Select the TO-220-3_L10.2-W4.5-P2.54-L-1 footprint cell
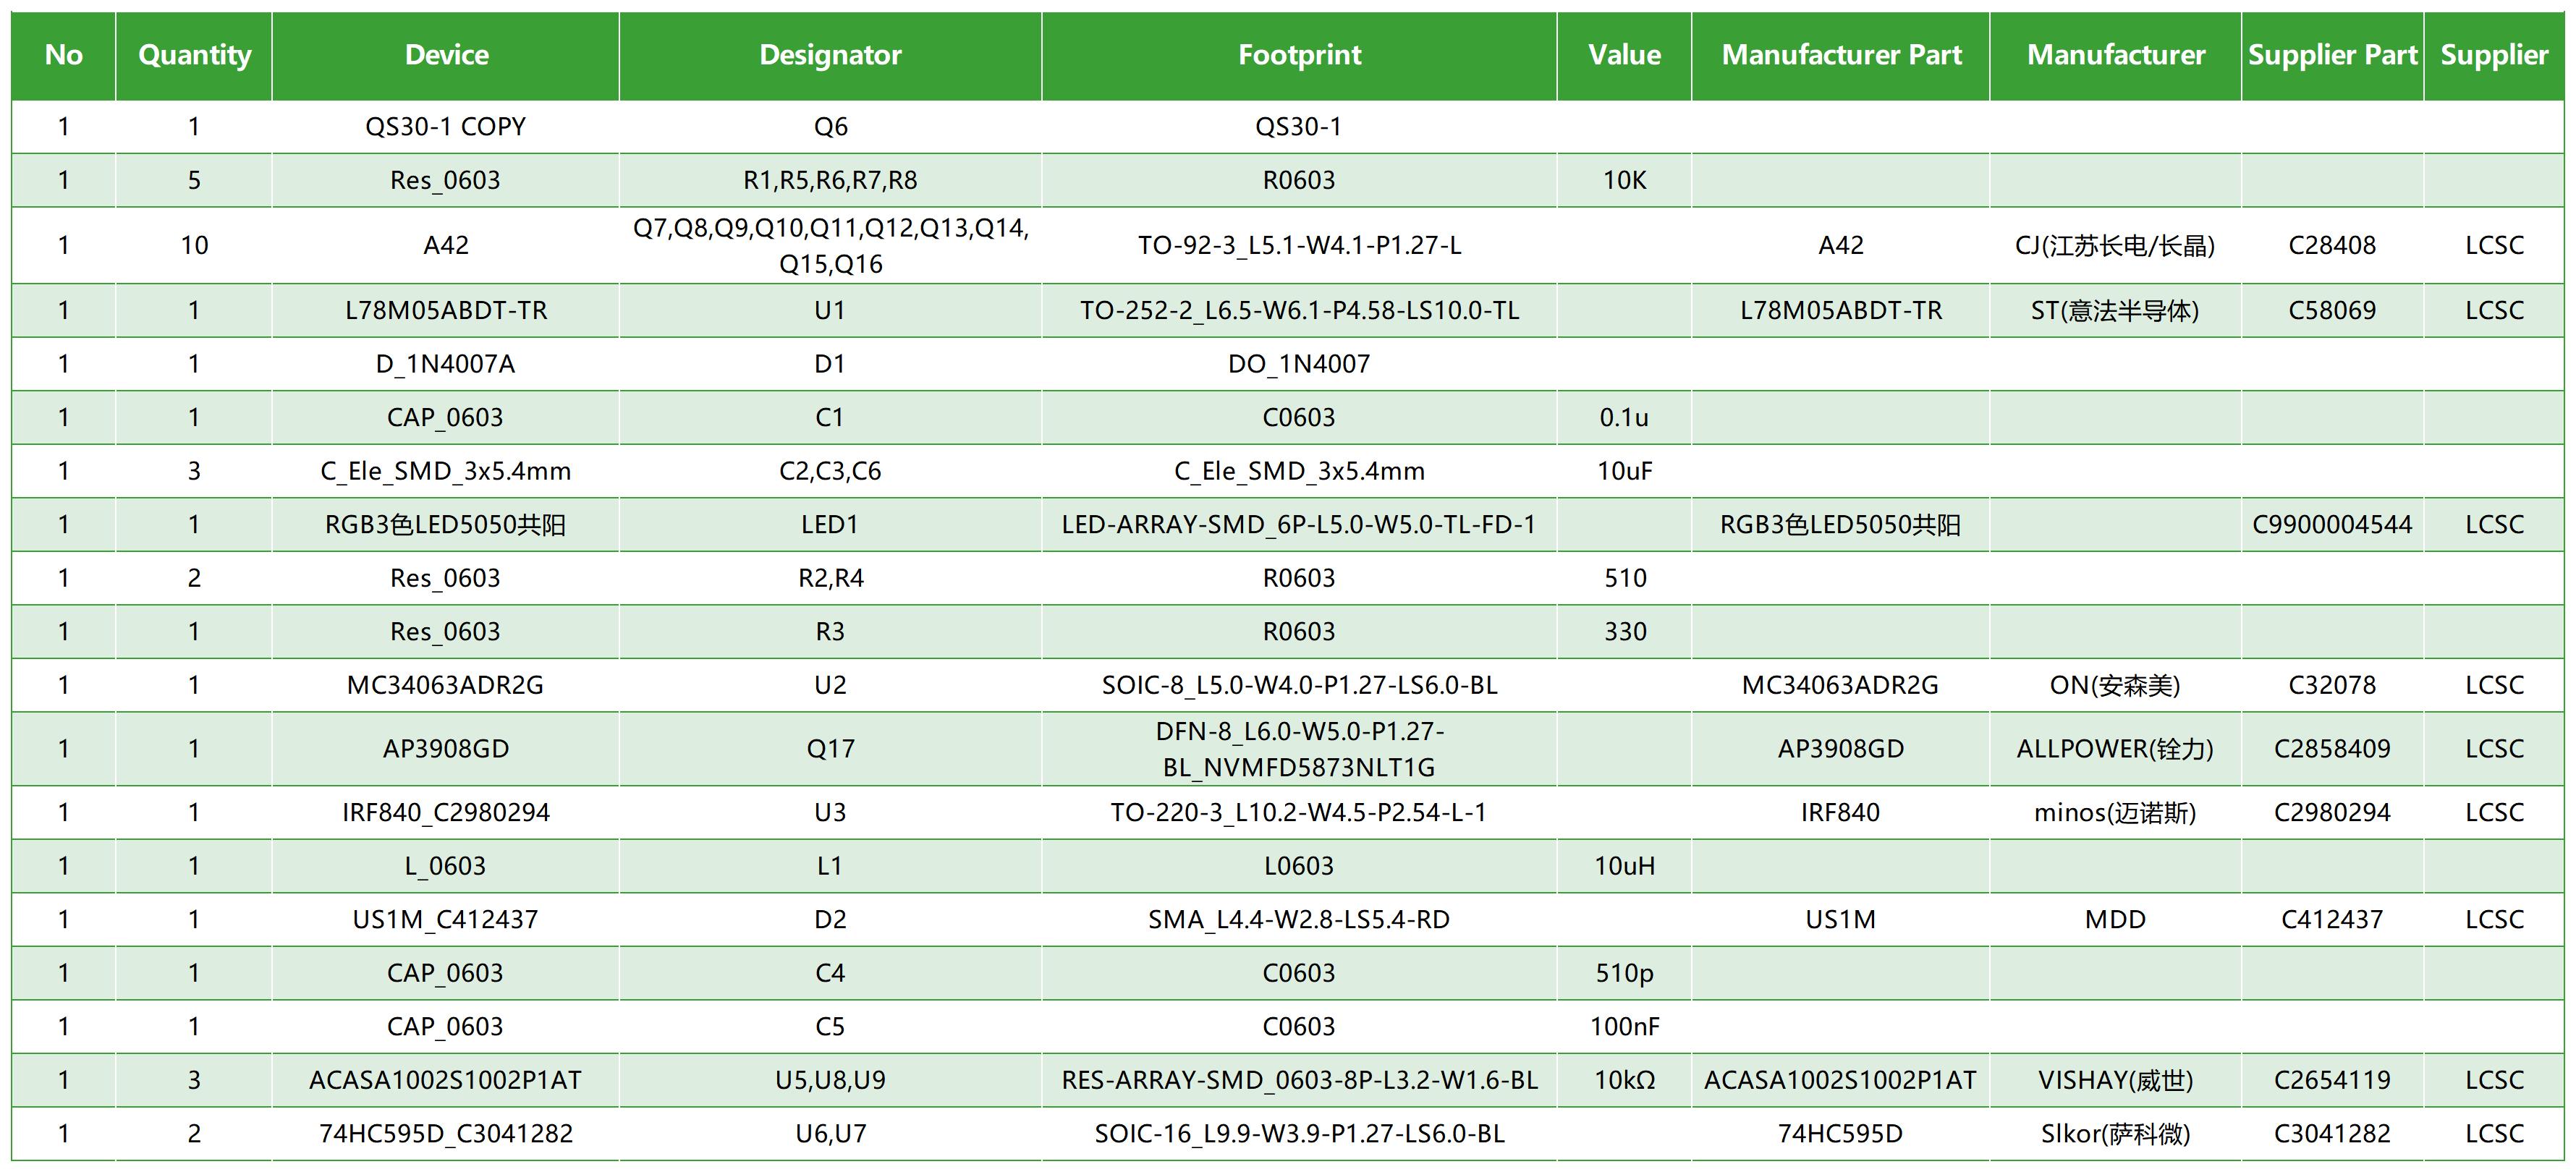This screenshot has width=2576, height=1172. pyautogui.click(x=1299, y=812)
